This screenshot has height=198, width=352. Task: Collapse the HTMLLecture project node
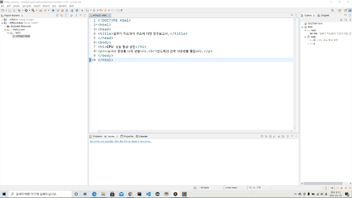pos(2,23)
